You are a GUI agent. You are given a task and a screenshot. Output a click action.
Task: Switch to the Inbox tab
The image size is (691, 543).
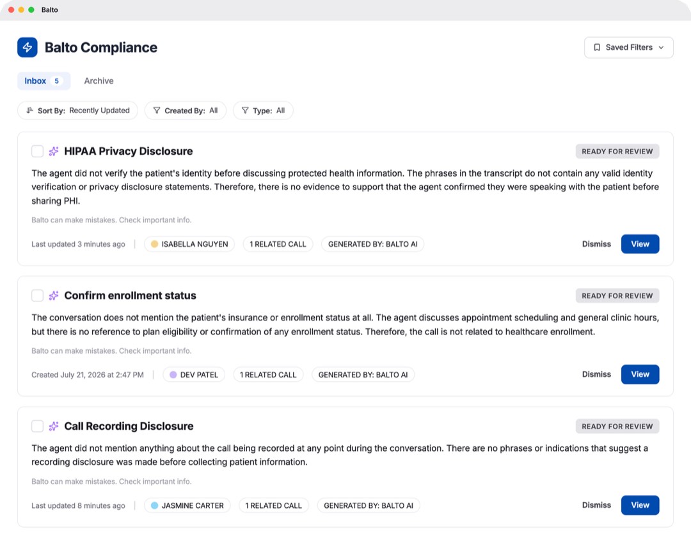point(44,81)
